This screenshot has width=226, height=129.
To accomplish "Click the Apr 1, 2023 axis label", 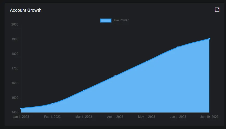I will (115, 117).
